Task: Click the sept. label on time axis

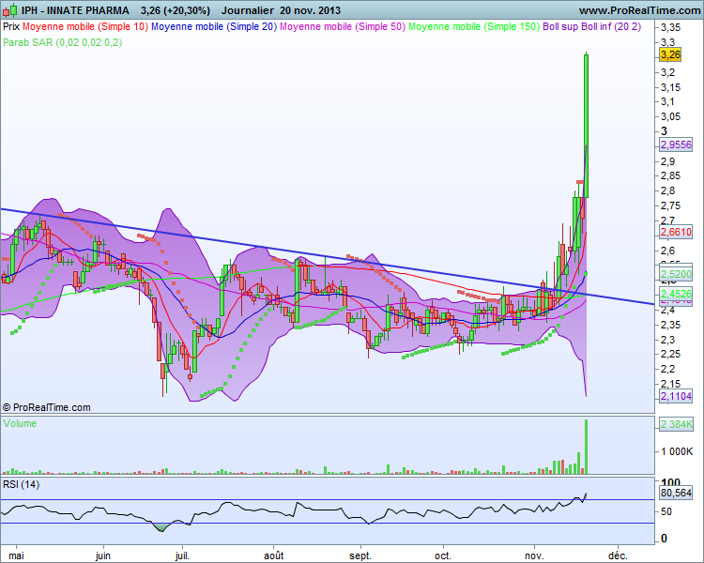Action: point(360,555)
